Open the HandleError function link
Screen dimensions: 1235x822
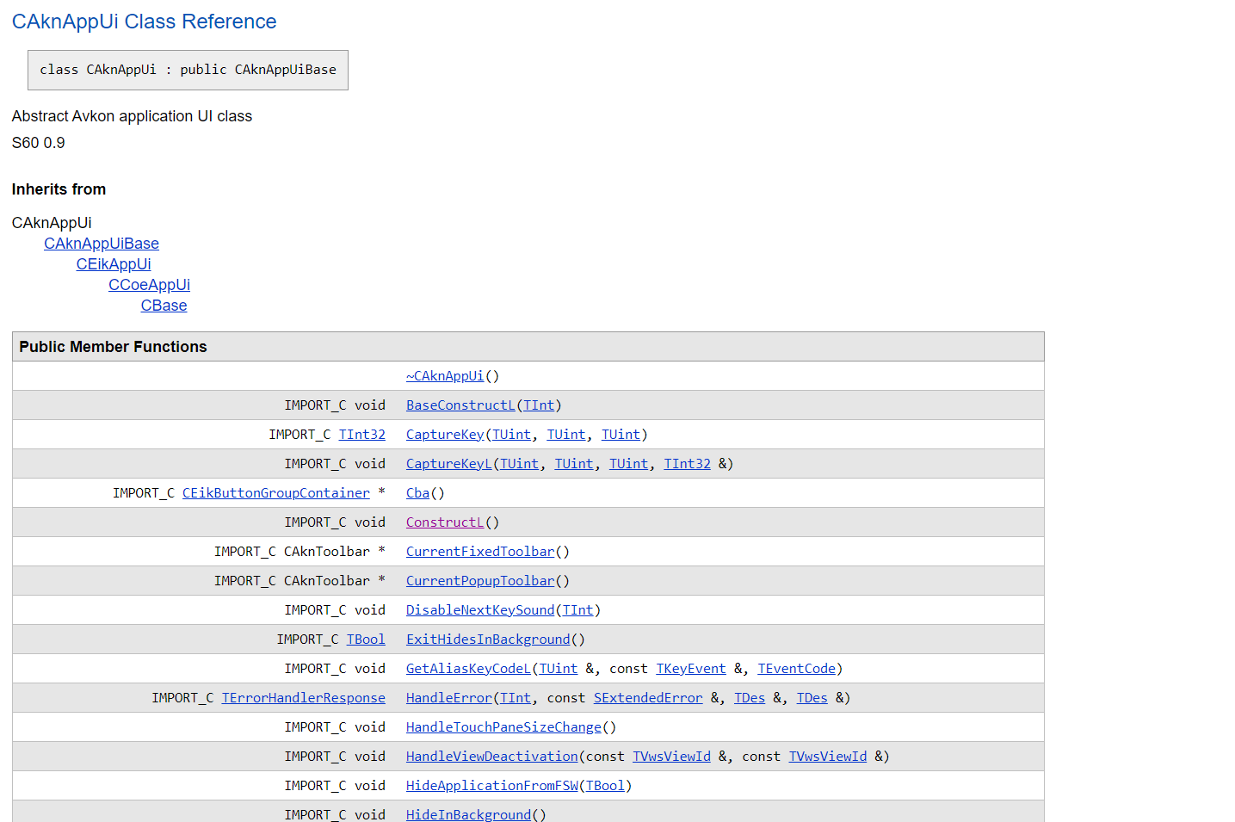[x=448, y=698]
